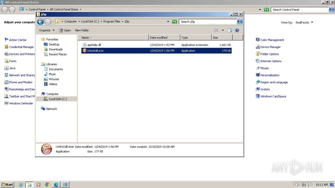Viewport: 335px width, 188px height.
Task: Click the search magnifier in jZip window
Action: point(240,22)
